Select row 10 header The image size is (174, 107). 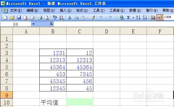pyautogui.click(x=7, y=102)
